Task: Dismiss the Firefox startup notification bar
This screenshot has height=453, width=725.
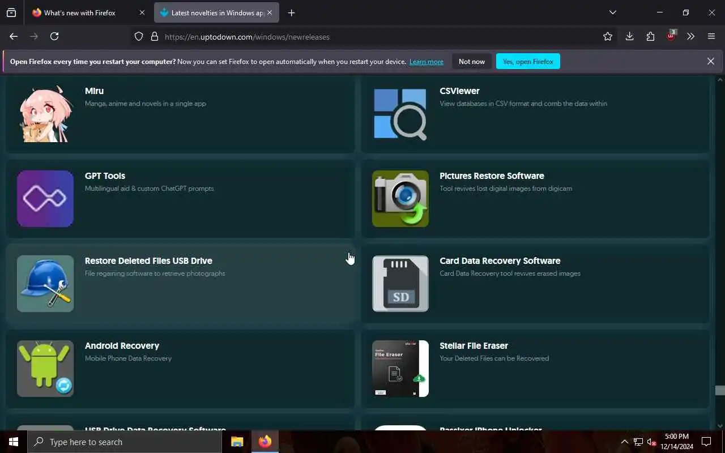Action: tap(711, 61)
